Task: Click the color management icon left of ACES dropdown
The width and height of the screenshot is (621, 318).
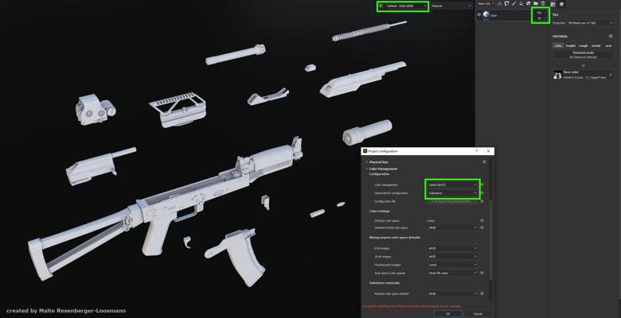Action: (381, 6)
